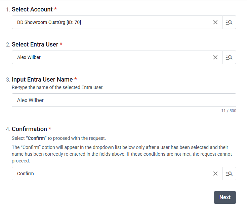
Task: Clear the DD Showroom CustOrg account selection
Action: pos(215,22)
